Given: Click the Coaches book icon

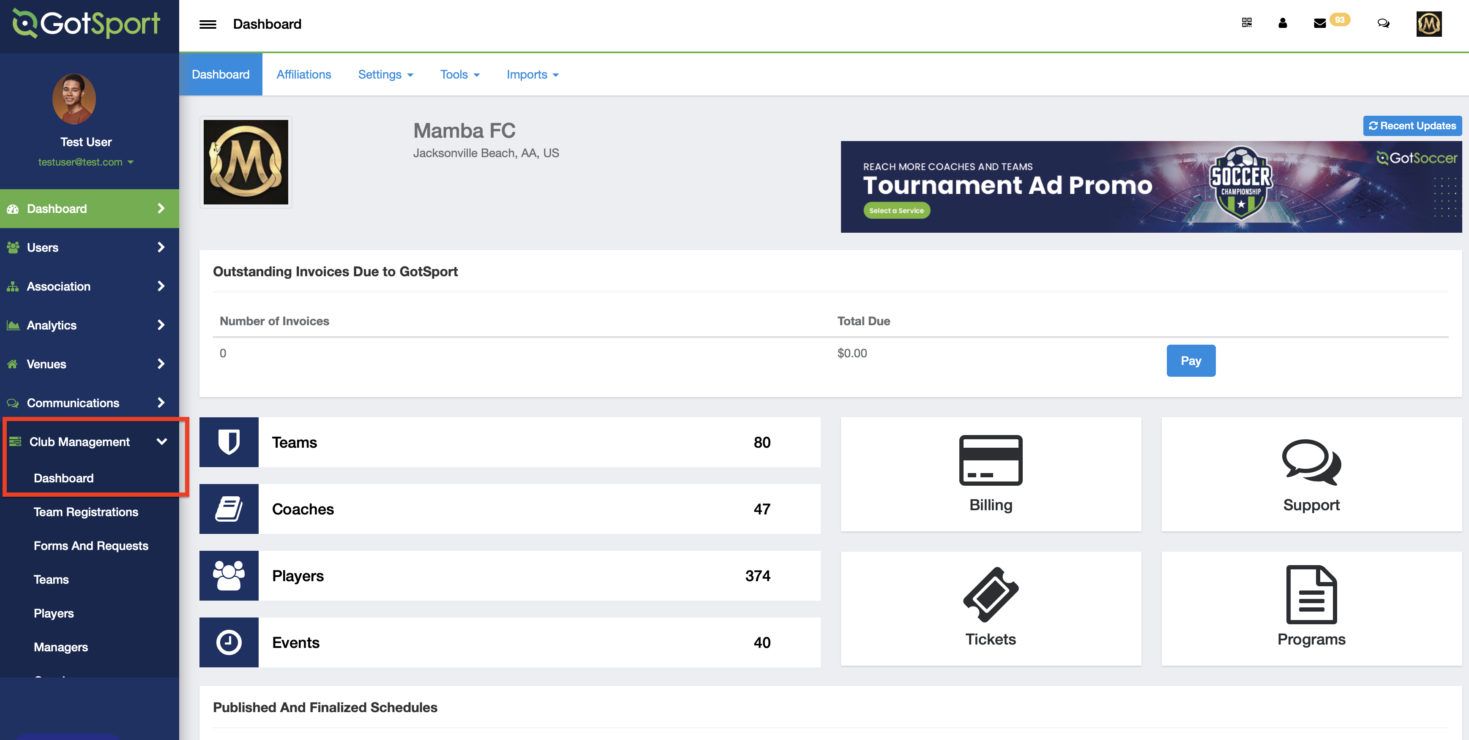Looking at the screenshot, I should [229, 509].
